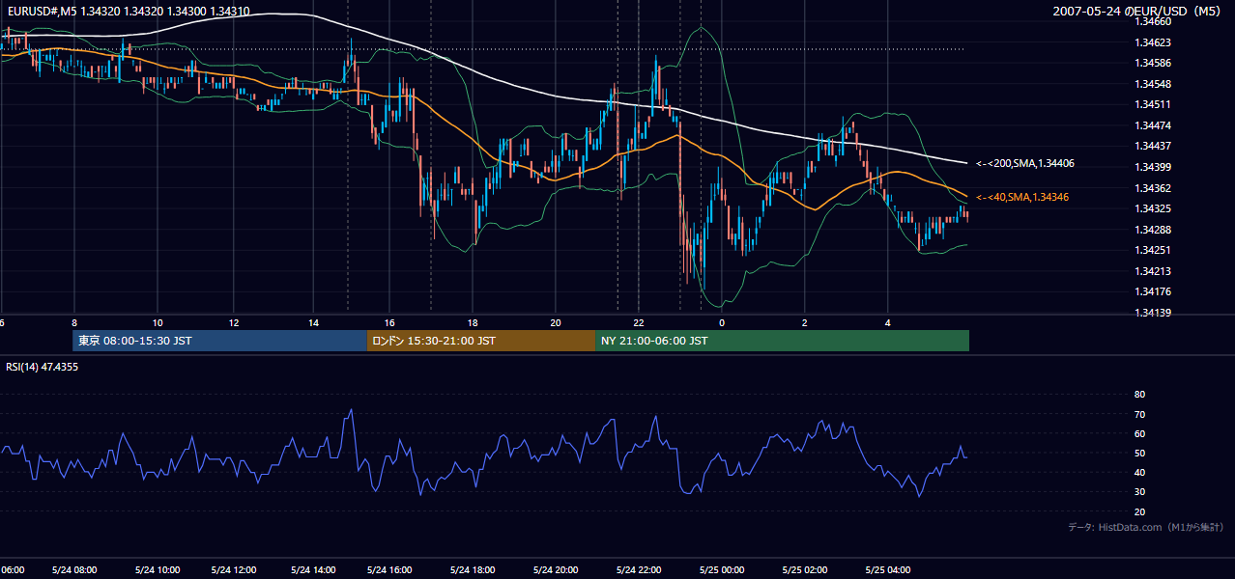Click RSI level 50 on the scale
Screen dimensions: 1235x579
(x=1139, y=453)
